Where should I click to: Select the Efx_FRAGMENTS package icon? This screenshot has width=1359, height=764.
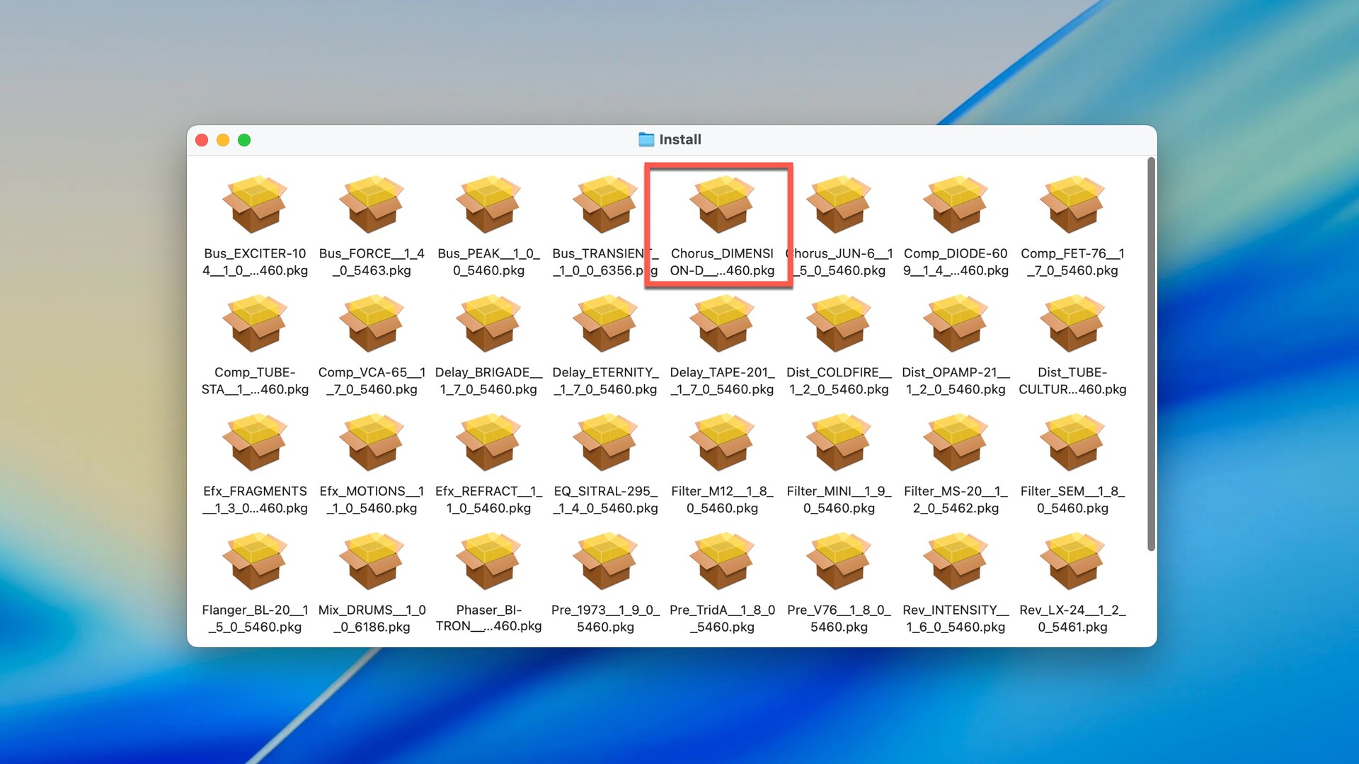[255, 443]
